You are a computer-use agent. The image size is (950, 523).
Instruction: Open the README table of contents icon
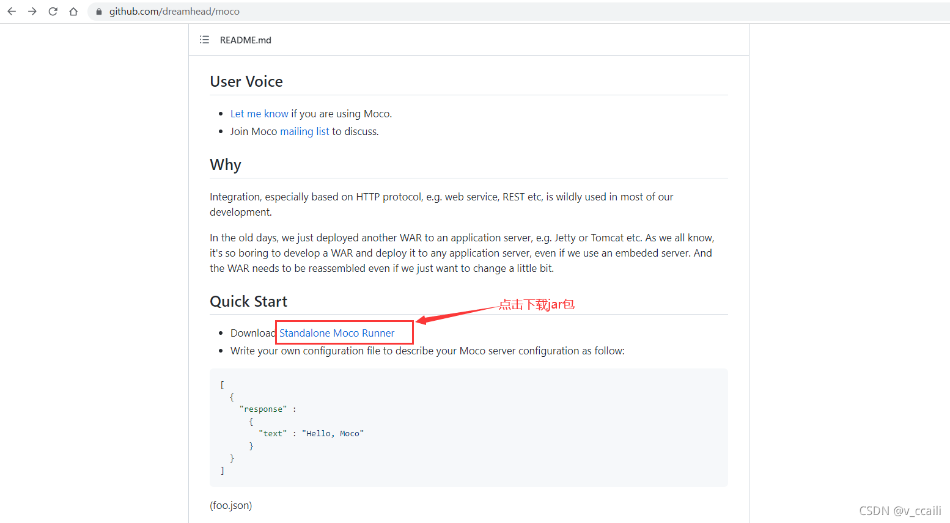pyautogui.click(x=204, y=40)
